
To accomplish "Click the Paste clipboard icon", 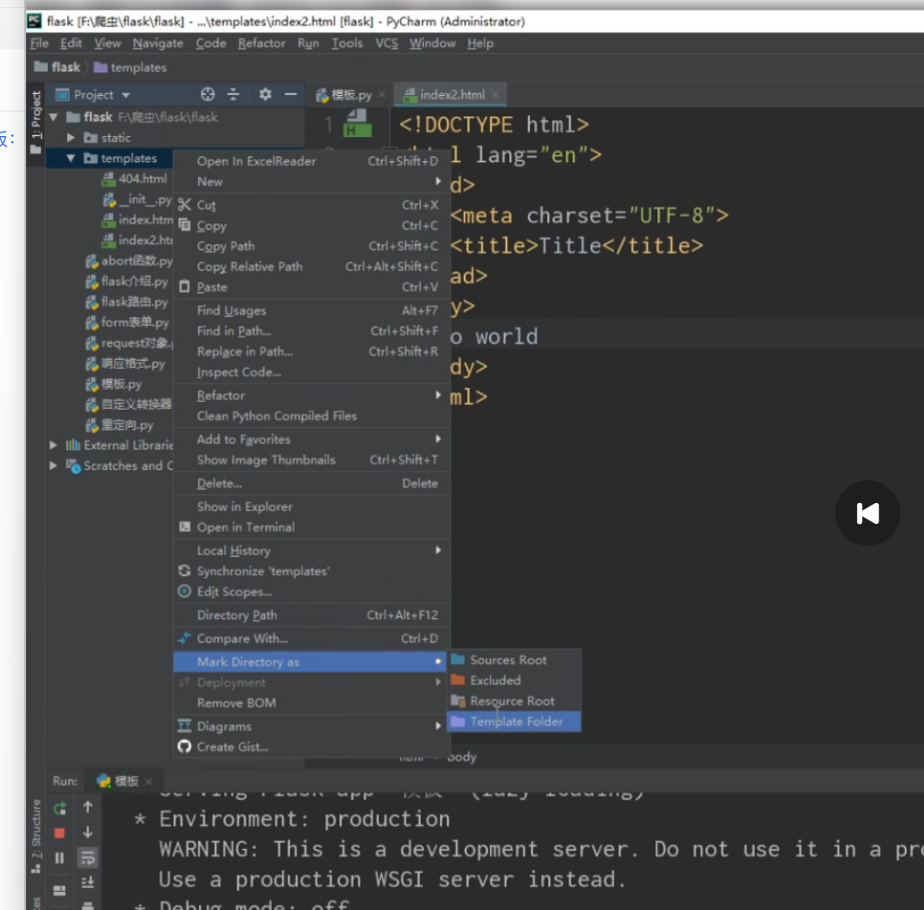I will coord(185,287).
